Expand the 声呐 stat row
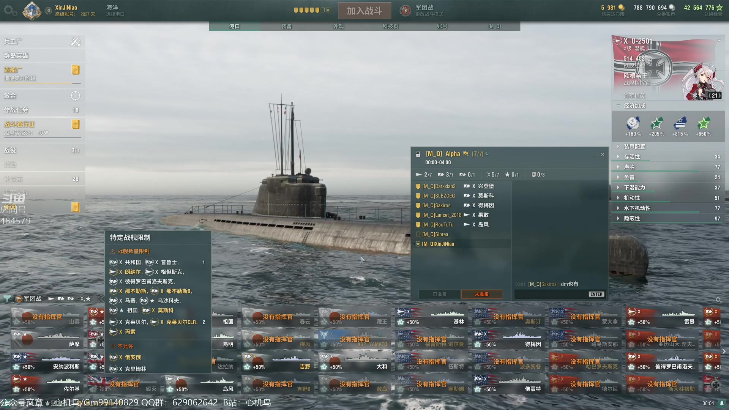The image size is (729, 410). tap(668, 167)
